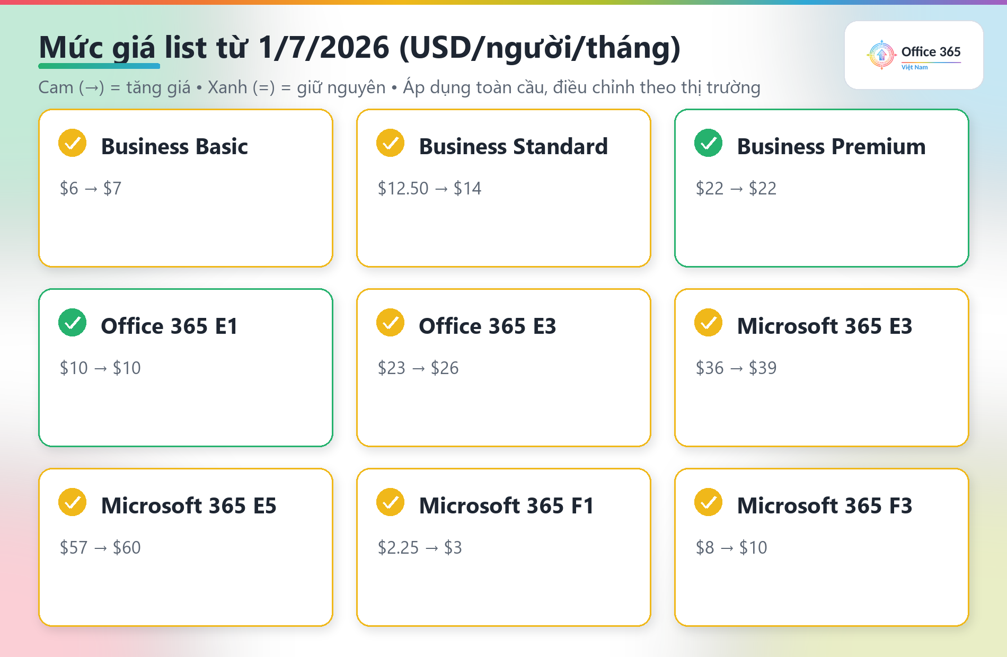Select the Microsoft 365 F3 heading
The image size is (1007, 657).
825,505
